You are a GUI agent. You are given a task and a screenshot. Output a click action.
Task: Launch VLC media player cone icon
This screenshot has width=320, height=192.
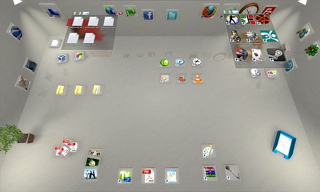(198, 79)
